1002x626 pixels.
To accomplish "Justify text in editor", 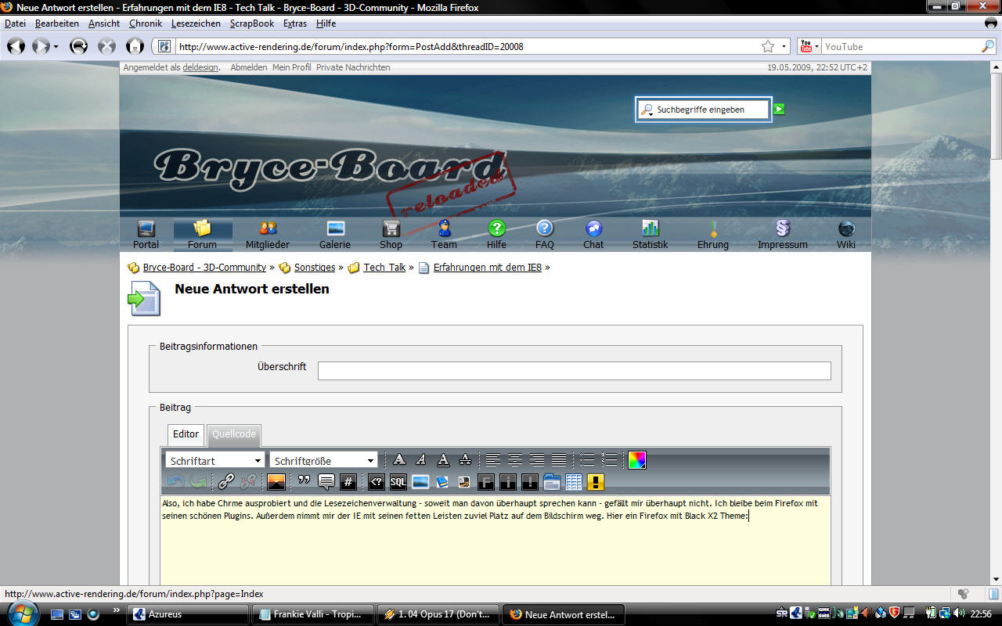I will 558,460.
